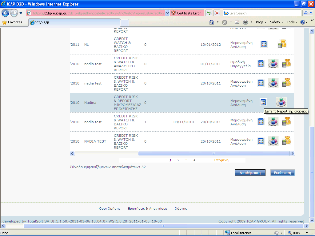Open cubes report icon in the 08/11/2010 row
The image size is (315, 236).
[273, 121]
